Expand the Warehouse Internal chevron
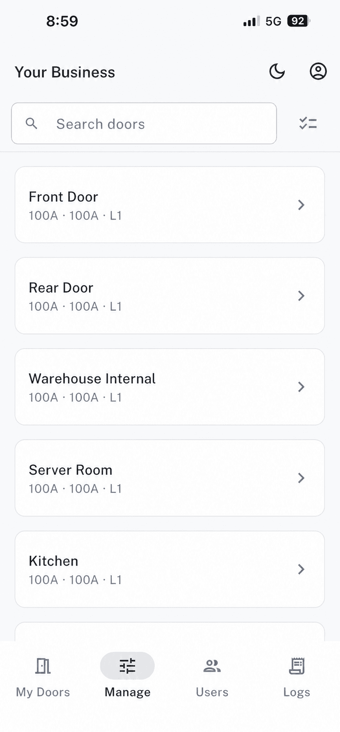 point(301,387)
